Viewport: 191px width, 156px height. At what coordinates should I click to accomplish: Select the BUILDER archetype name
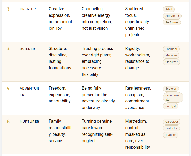click(27, 49)
